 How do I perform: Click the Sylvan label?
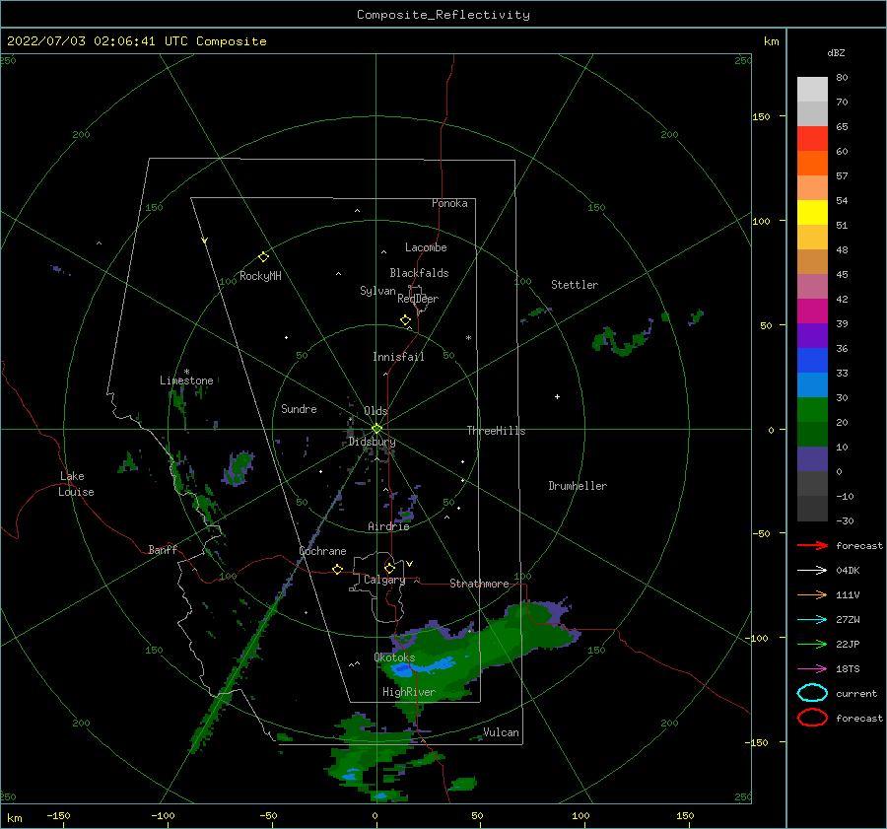click(x=377, y=291)
